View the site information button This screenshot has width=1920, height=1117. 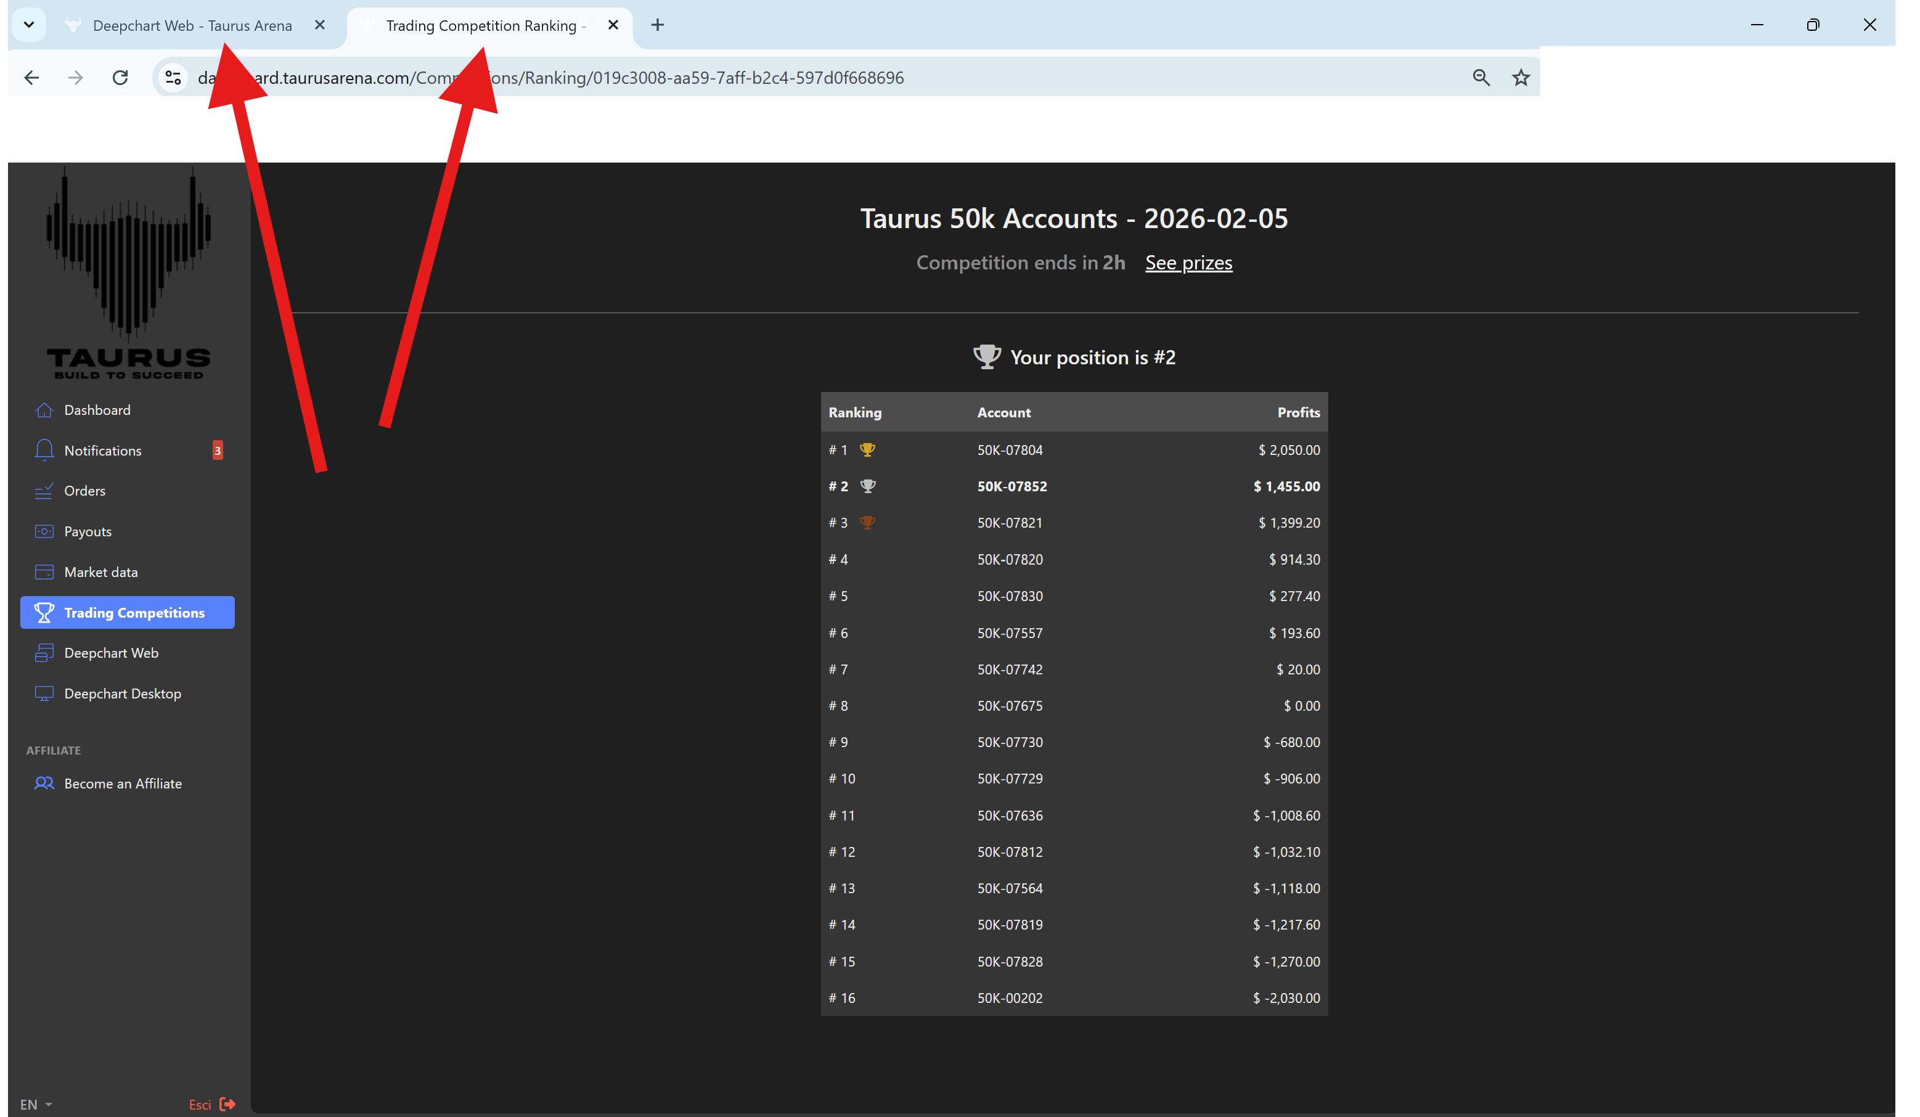[x=173, y=78]
